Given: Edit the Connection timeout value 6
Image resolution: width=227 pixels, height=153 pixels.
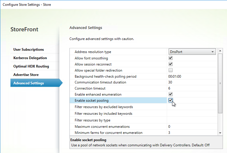Looking at the screenshot, I should (x=192, y=88).
